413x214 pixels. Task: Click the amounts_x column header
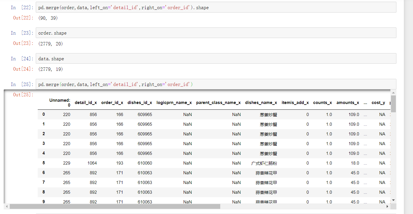(x=348, y=103)
